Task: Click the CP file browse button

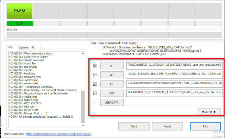Action: point(112,84)
